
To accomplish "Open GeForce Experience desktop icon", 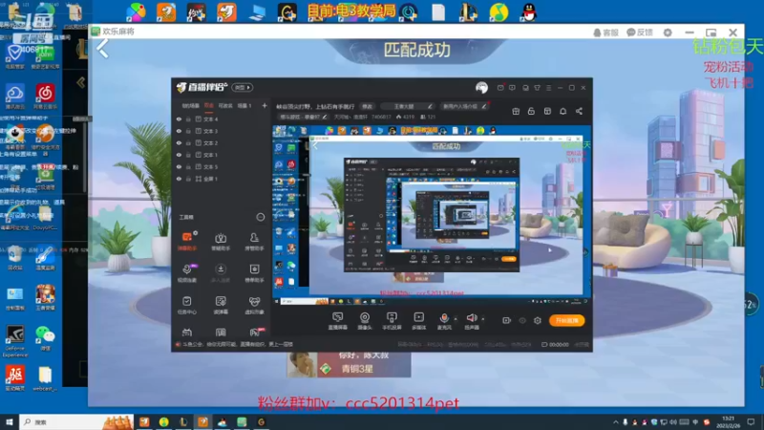I will point(14,341).
